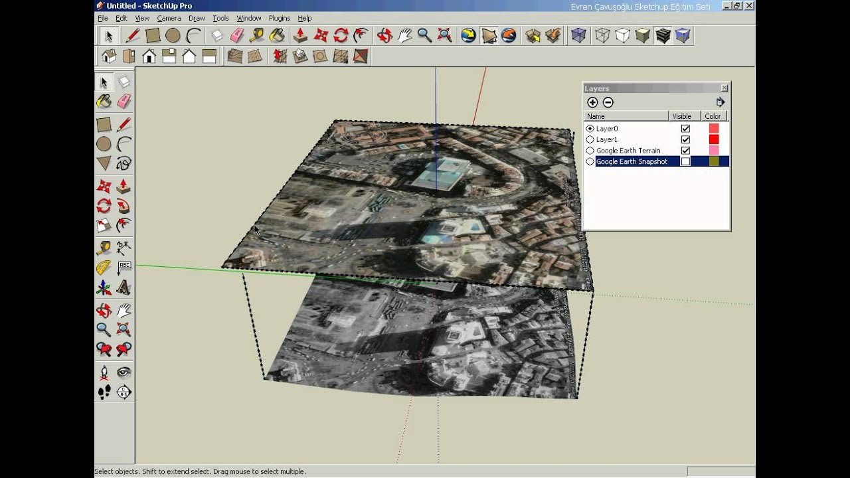Switch to Monochrome face style
The image size is (850, 478).
click(683, 35)
